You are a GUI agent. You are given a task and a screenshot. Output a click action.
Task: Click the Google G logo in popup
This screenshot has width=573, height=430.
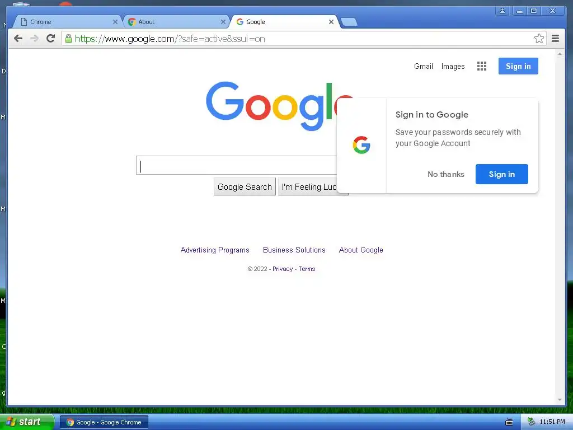point(361,145)
